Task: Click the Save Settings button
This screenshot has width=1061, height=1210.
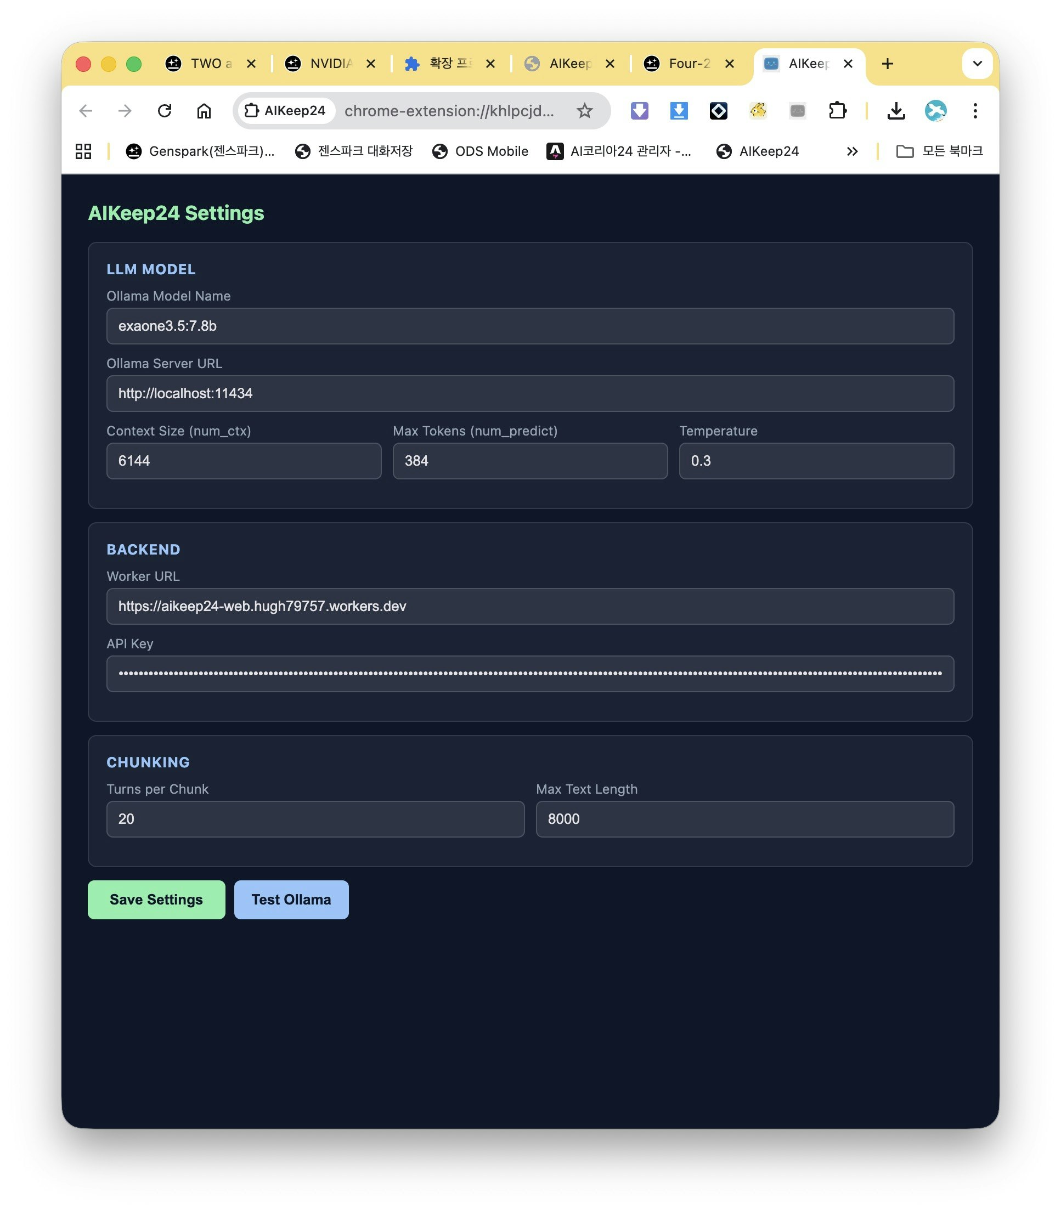Action: pyautogui.click(x=156, y=900)
